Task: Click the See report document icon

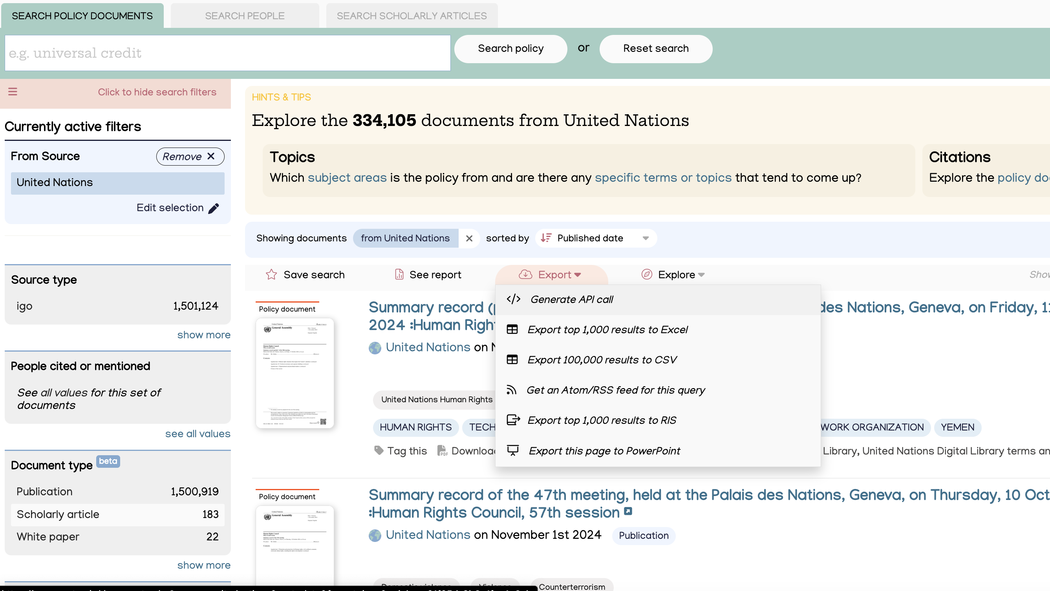Action: (399, 275)
